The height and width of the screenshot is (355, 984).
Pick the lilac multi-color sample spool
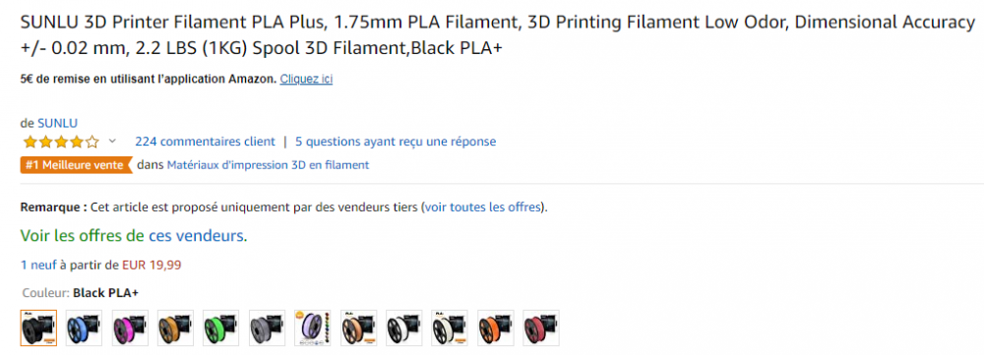click(x=313, y=328)
